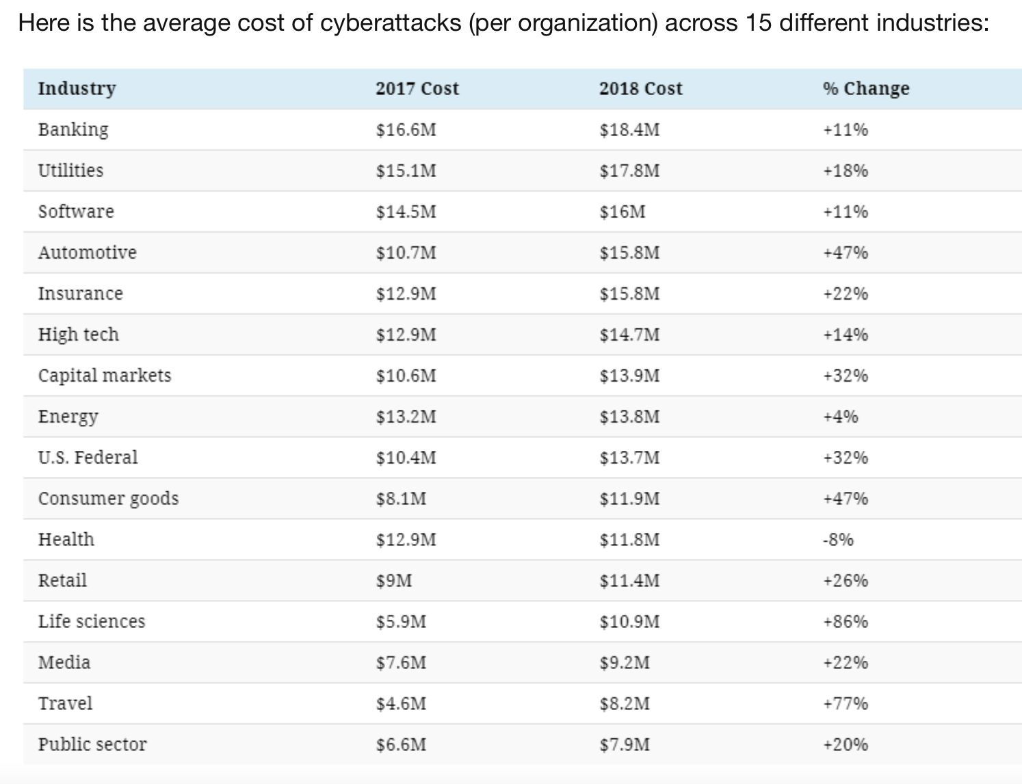The width and height of the screenshot is (1022, 784).
Task: Click the 2017 Cost column header
Action: point(417,88)
